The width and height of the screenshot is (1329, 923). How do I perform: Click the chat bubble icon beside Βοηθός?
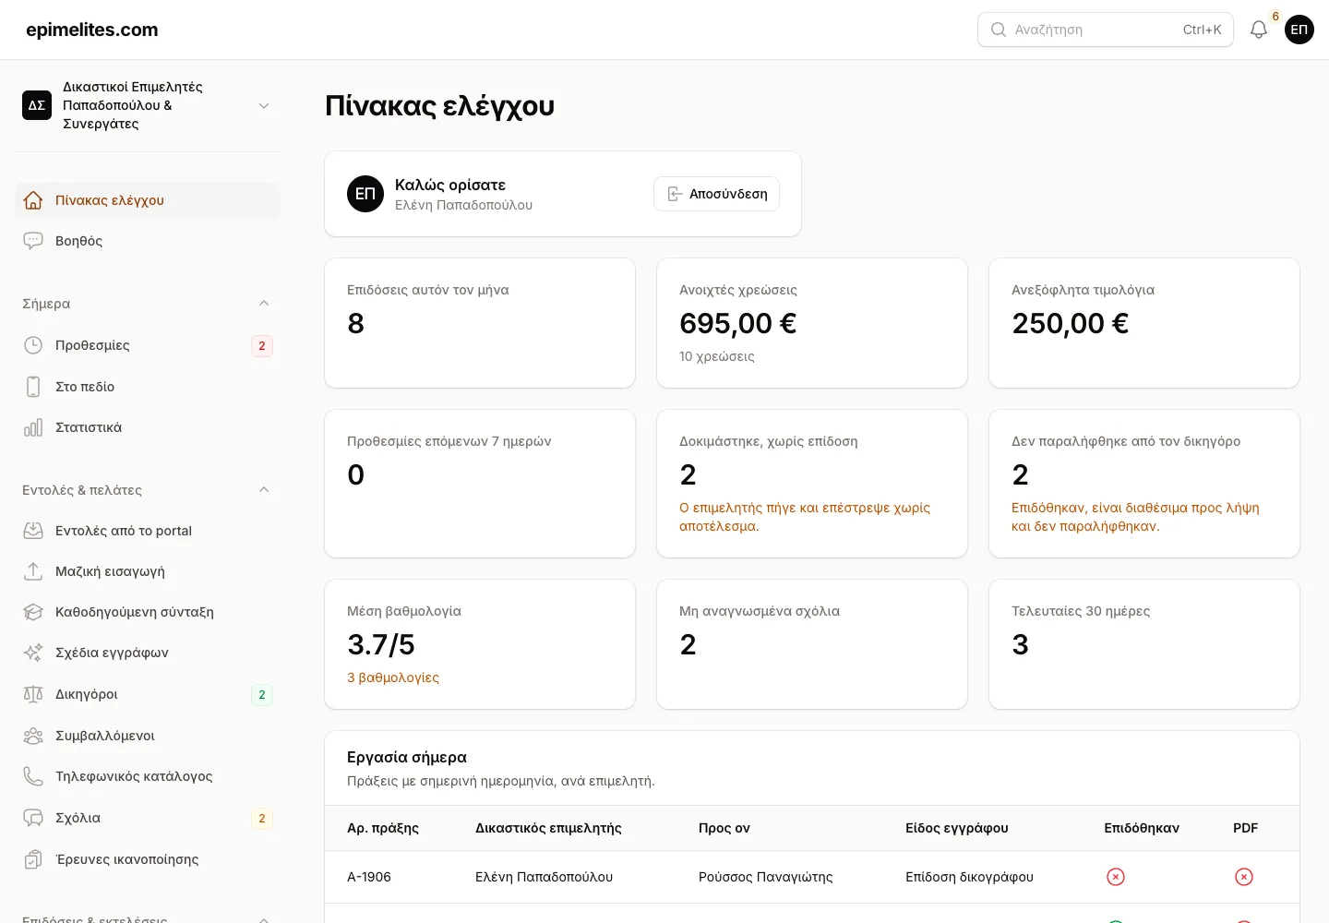[x=33, y=241]
